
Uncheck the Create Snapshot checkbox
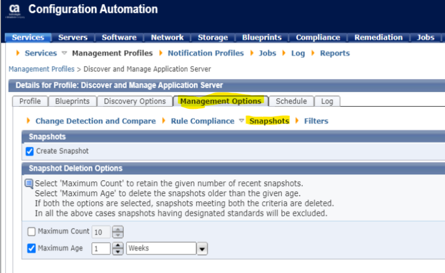[x=30, y=151]
